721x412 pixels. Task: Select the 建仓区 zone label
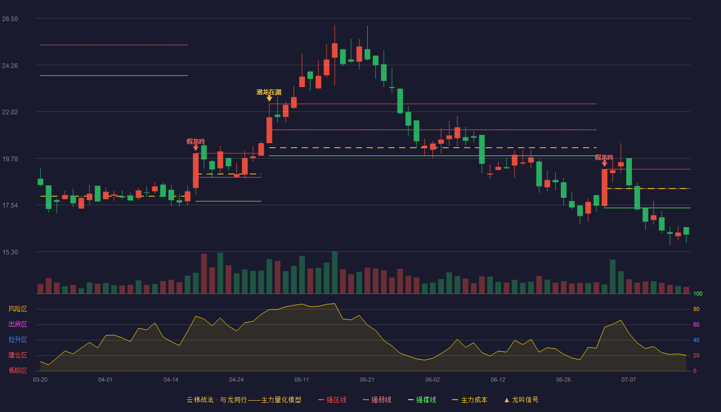click(x=18, y=355)
